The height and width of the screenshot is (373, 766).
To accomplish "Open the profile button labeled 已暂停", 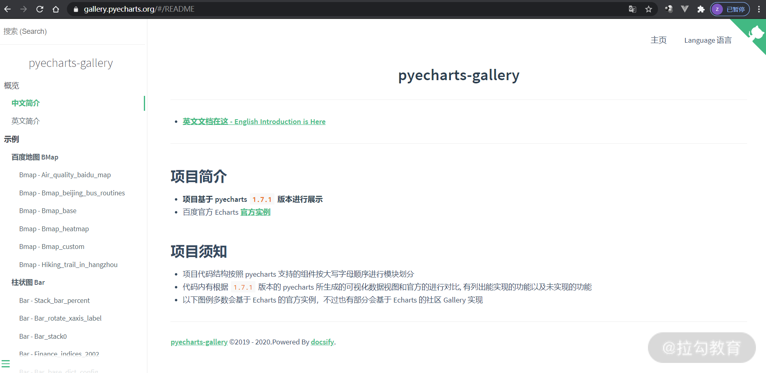I will pos(730,9).
